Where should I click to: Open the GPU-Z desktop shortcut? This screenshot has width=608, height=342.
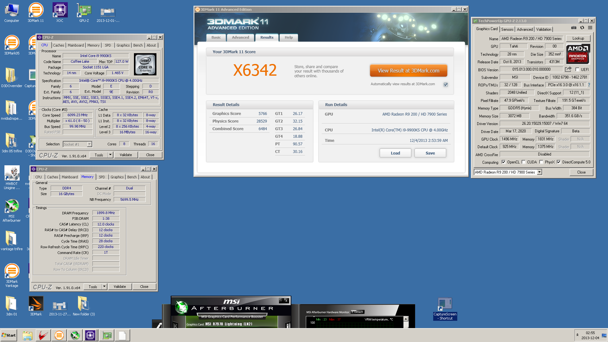[x=84, y=13]
